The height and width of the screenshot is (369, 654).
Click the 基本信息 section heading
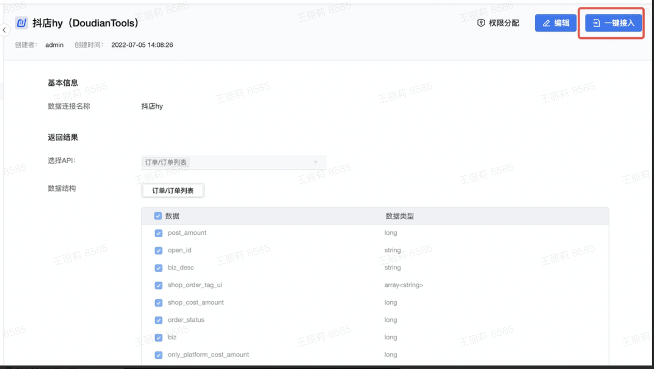63,83
